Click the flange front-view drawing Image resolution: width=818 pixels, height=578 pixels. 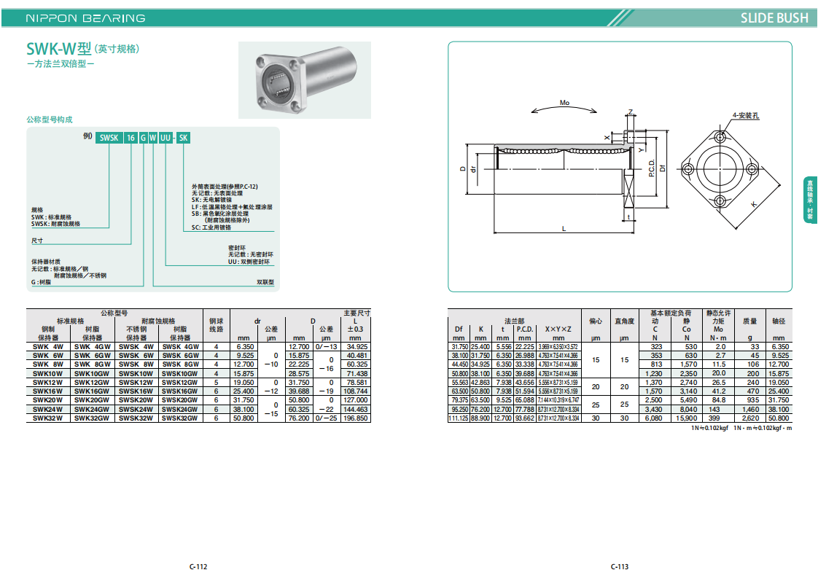[720, 169]
